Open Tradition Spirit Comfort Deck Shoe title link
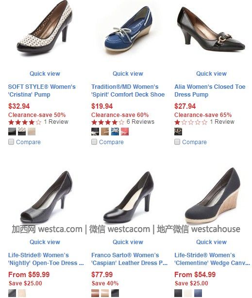Image resolution: width=252 pixels, height=298 pixels. click(128, 91)
